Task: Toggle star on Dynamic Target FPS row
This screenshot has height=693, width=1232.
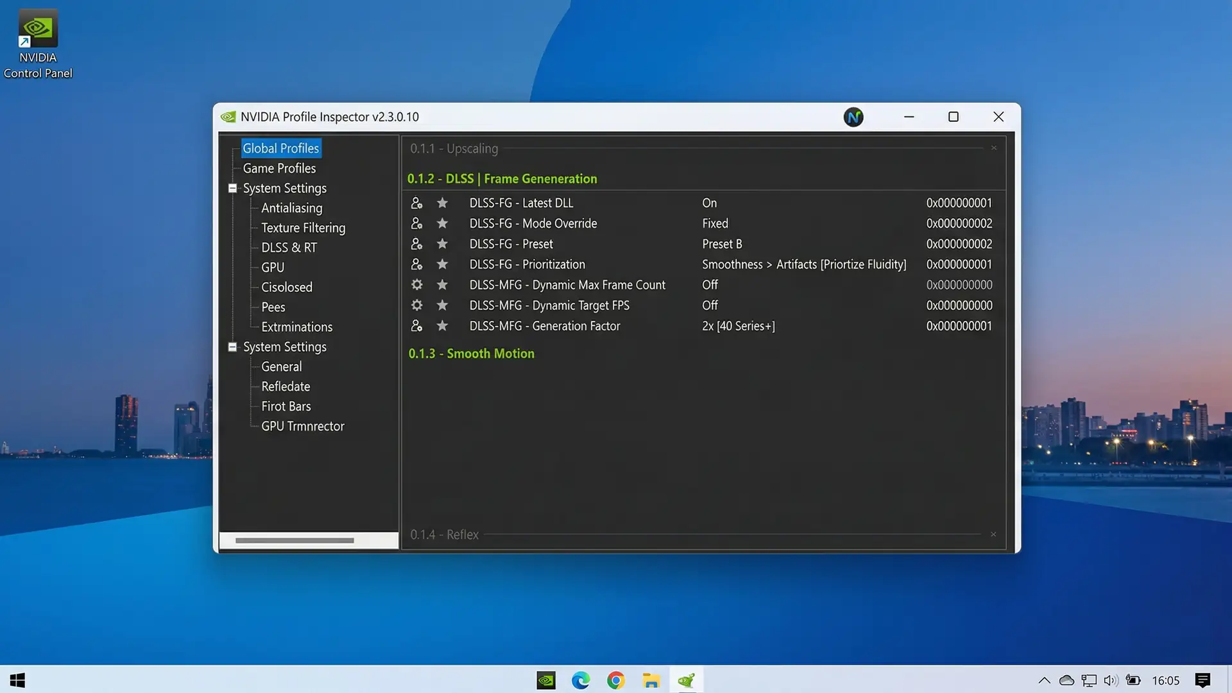Action: click(x=442, y=305)
